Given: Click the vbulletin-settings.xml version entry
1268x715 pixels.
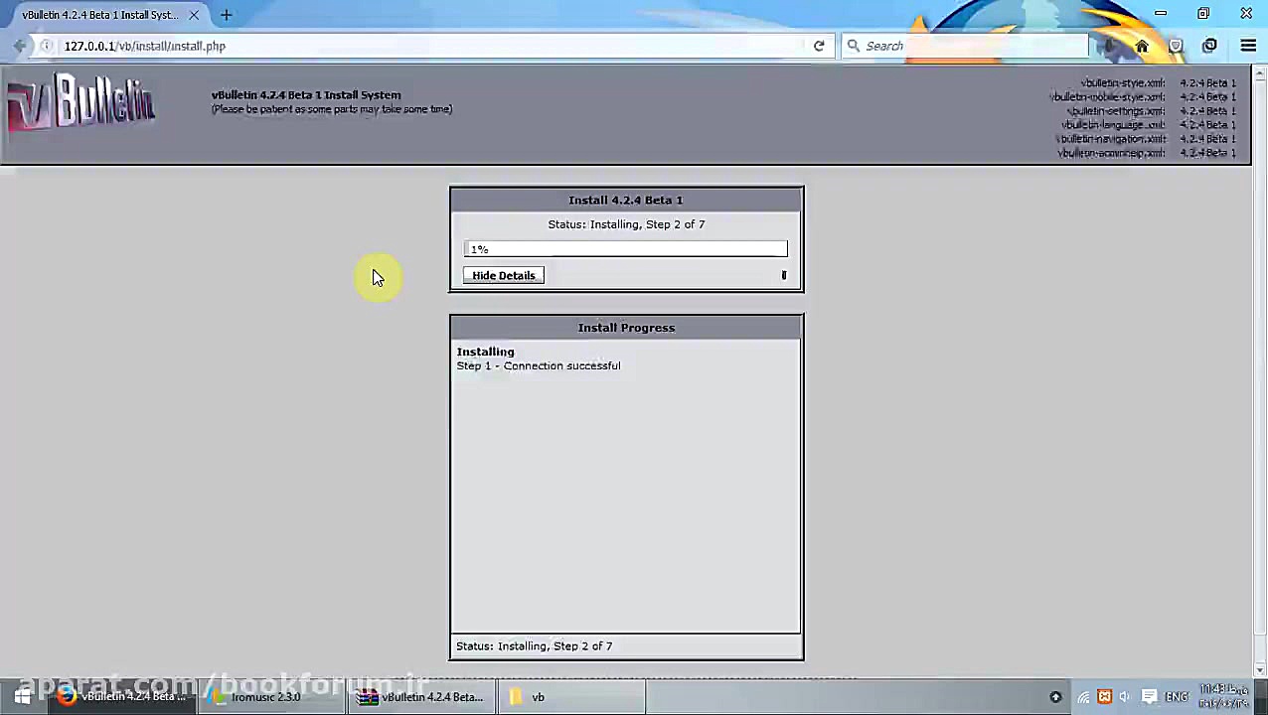Looking at the screenshot, I should coord(1152,111).
